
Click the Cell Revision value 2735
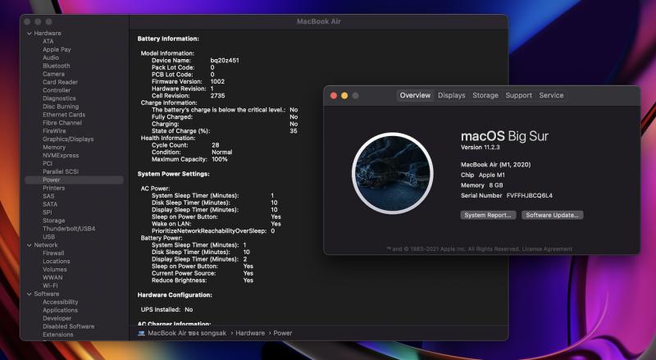(x=217, y=96)
